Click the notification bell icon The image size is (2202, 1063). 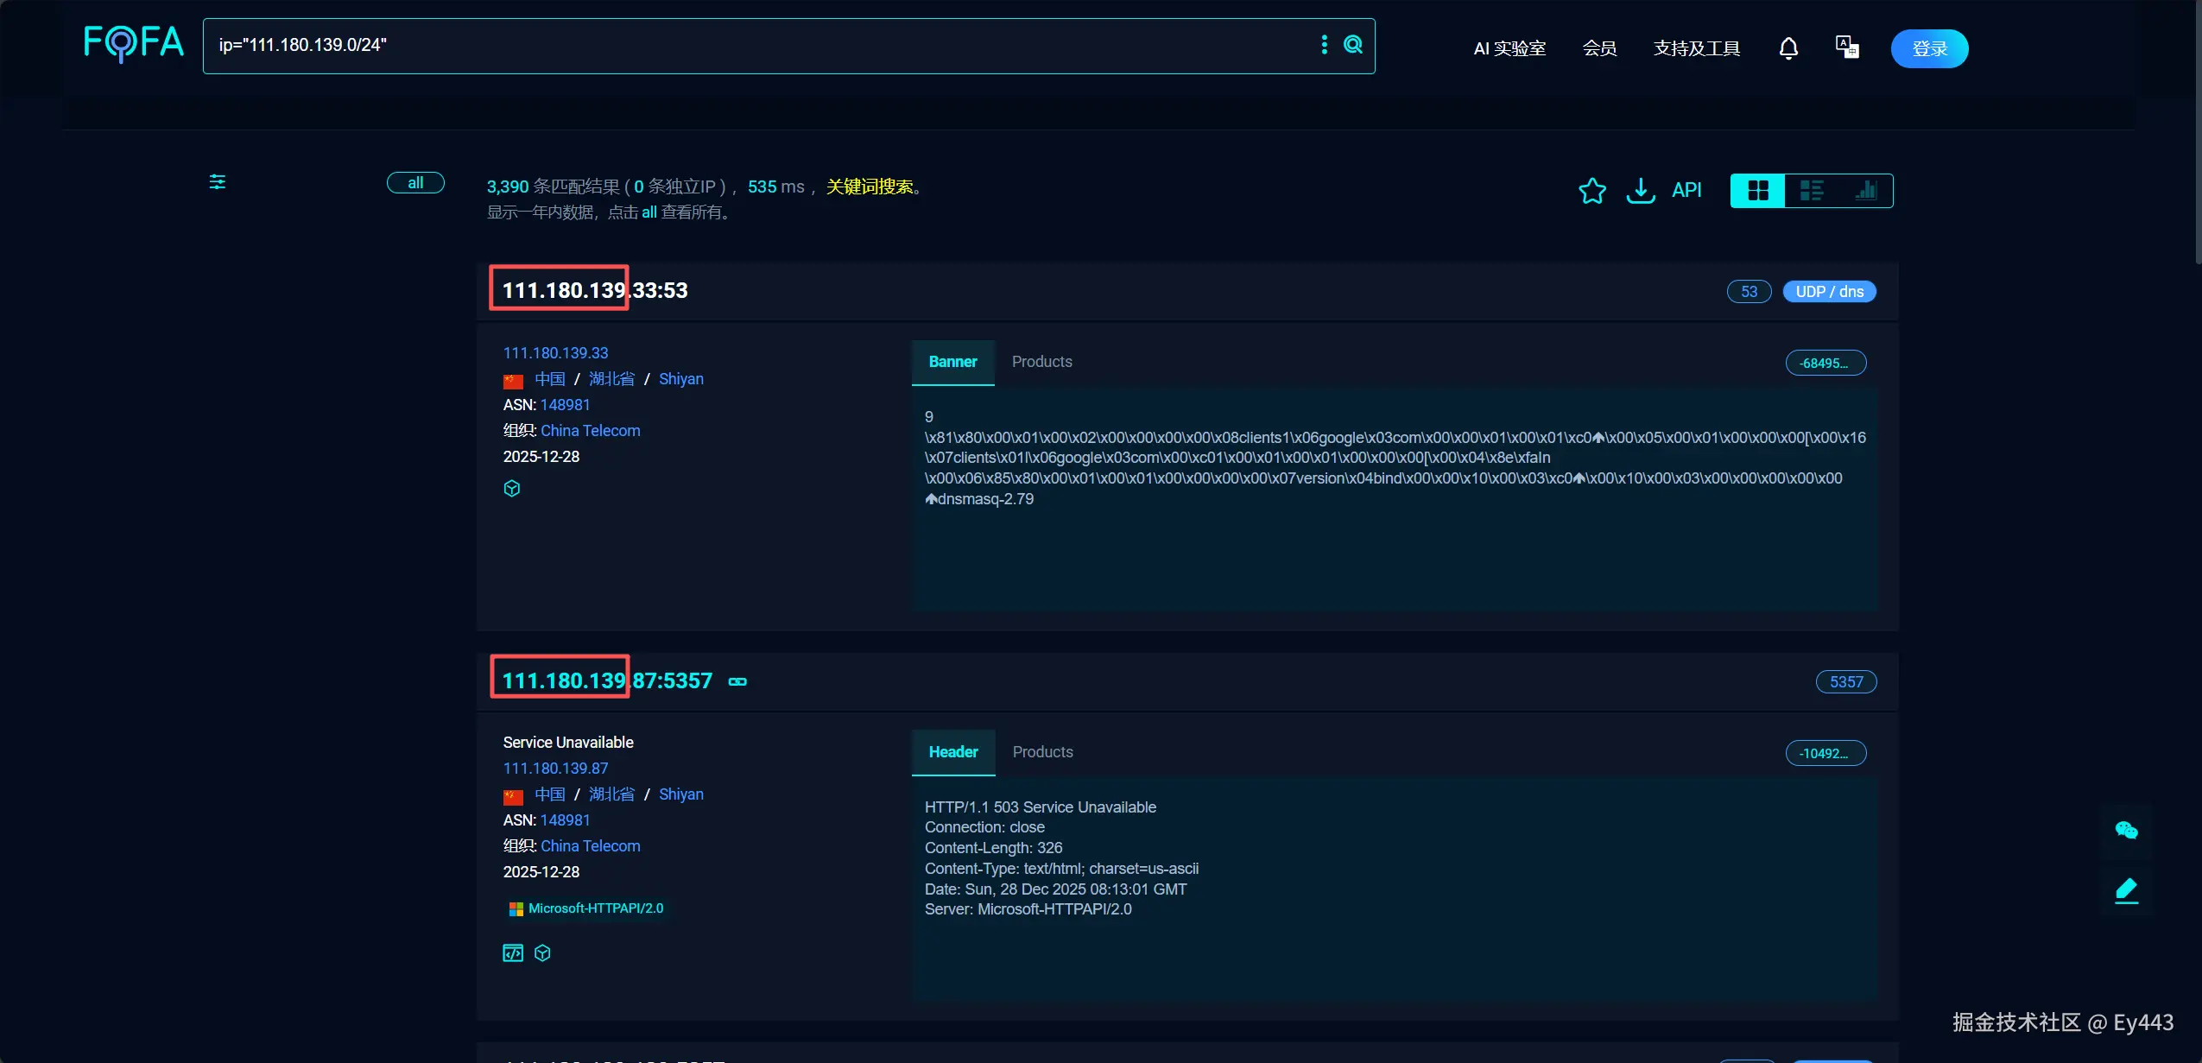pos(1788,48)
